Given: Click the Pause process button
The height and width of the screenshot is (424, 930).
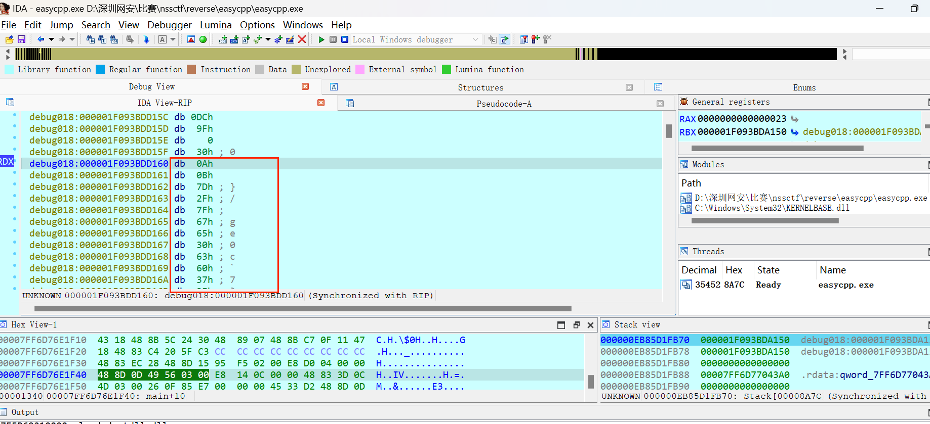Looking at the screenshot, I should 333,39.
